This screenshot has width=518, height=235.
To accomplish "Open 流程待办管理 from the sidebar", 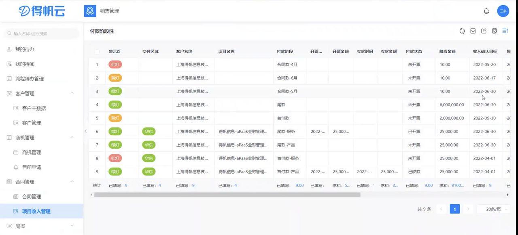I will pyautogui.click(x=30, y=79).
